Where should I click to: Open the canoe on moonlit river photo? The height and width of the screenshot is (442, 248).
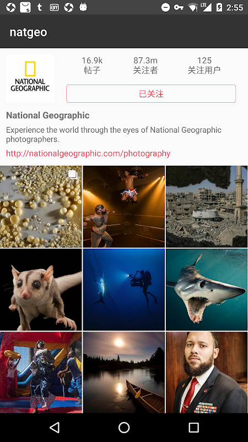click(123, 372)
